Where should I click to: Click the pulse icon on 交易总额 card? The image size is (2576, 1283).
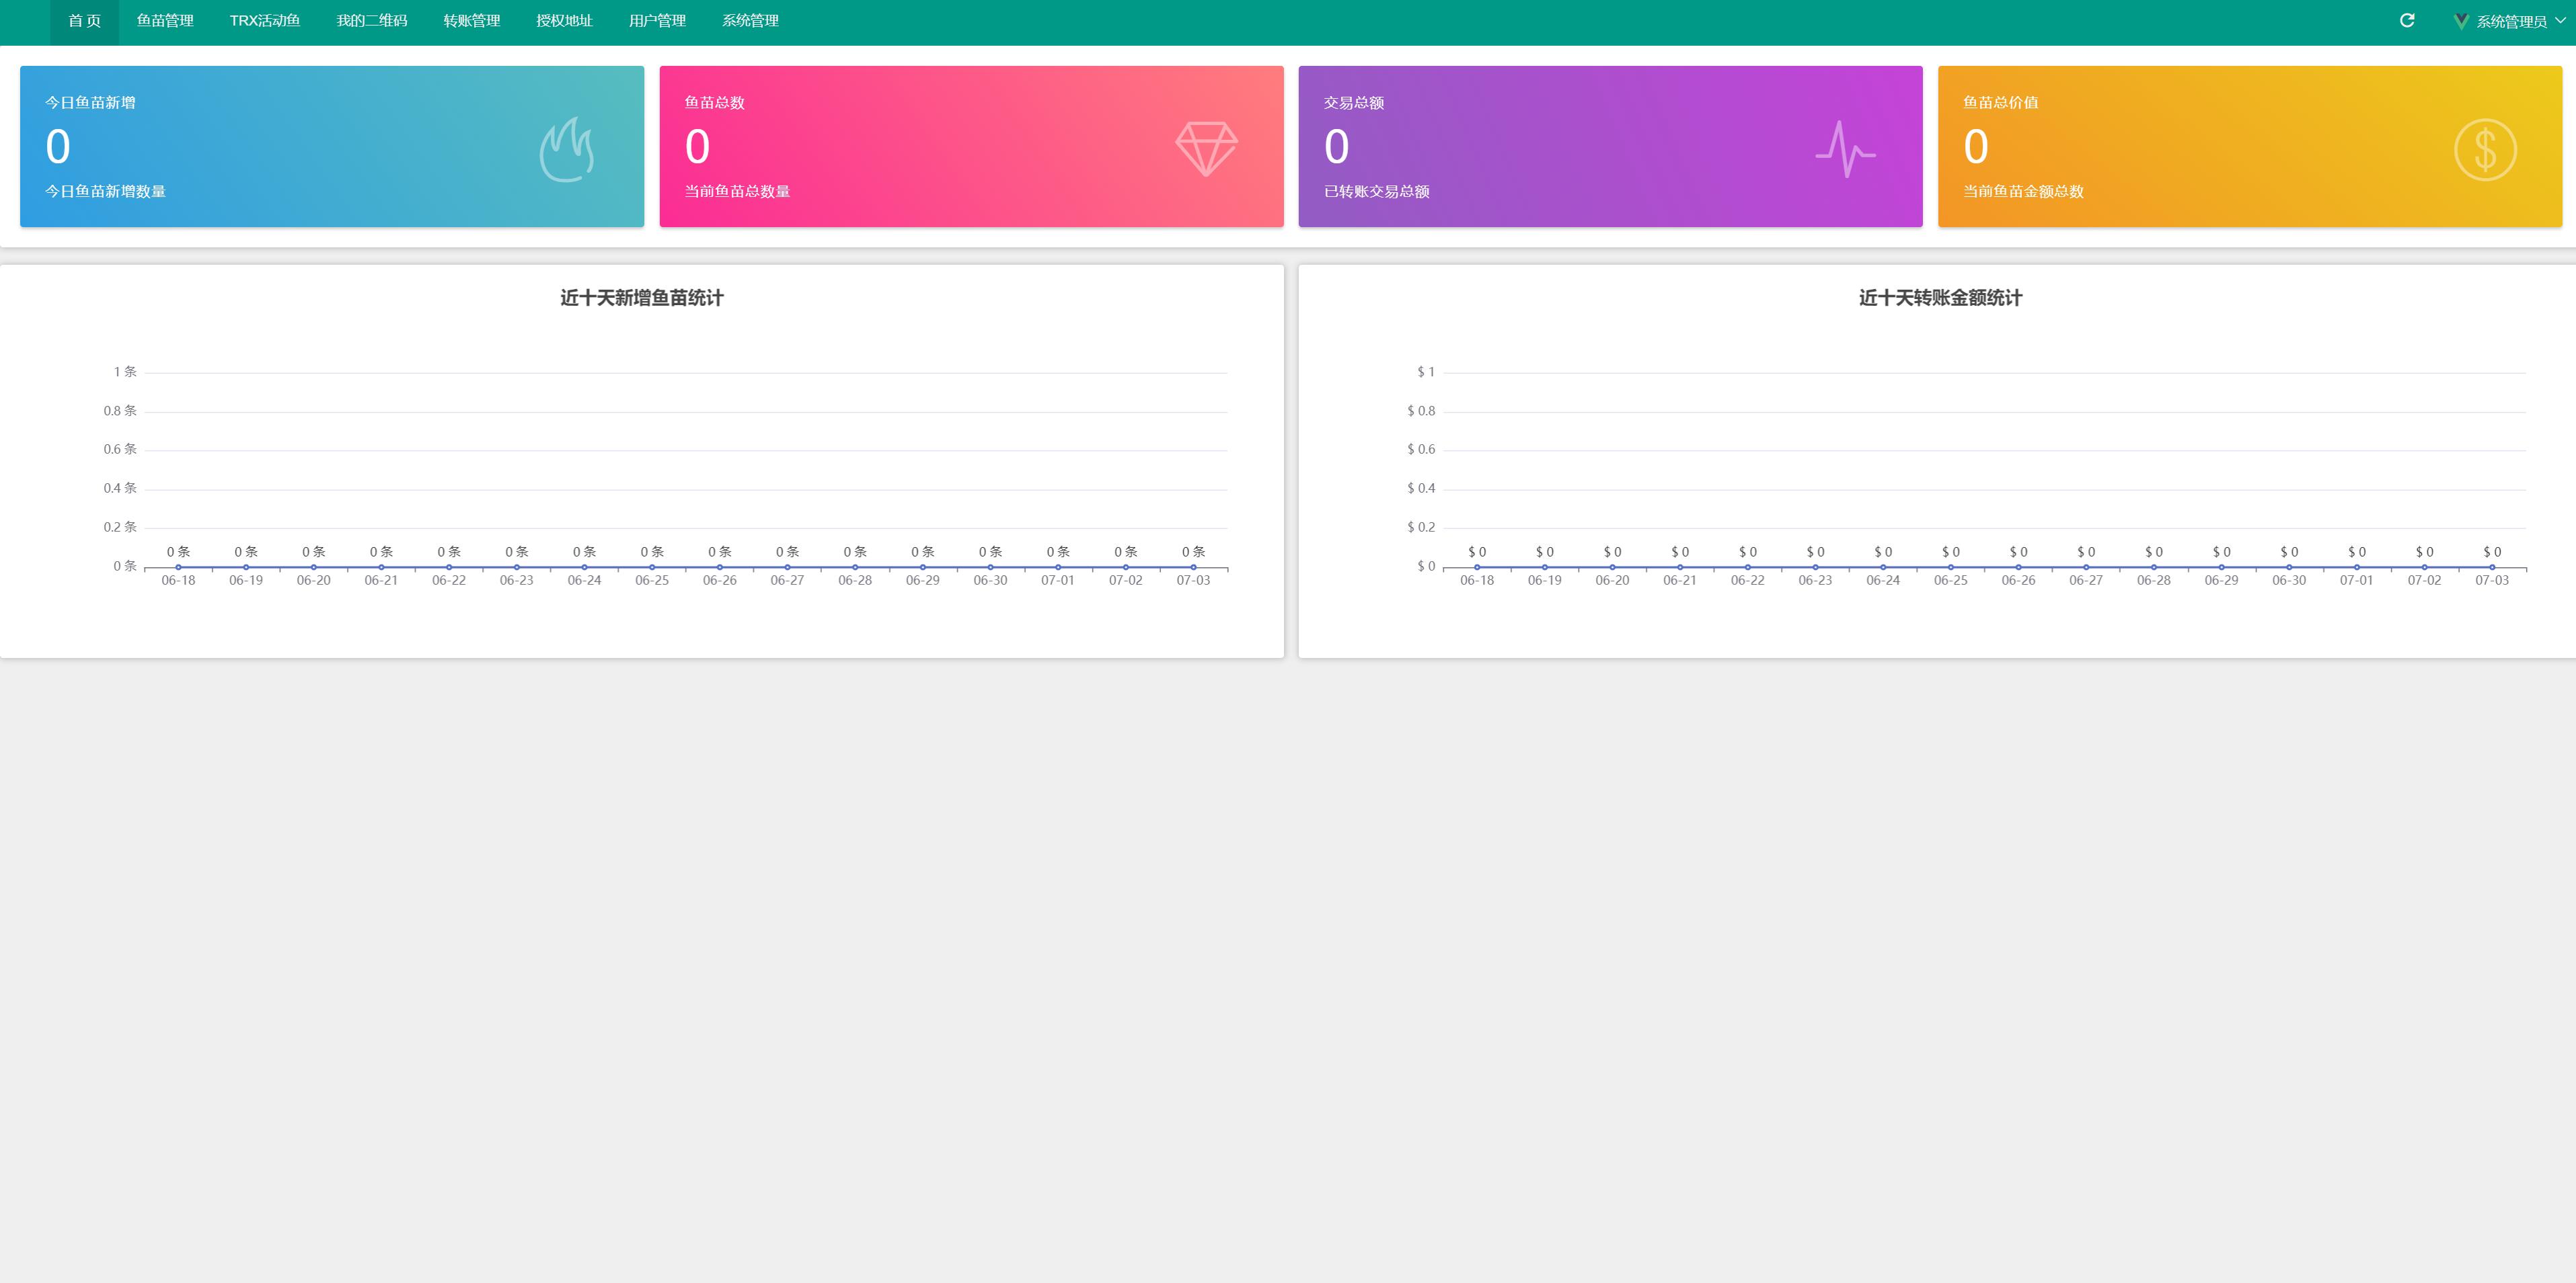tap(1845, 150)
